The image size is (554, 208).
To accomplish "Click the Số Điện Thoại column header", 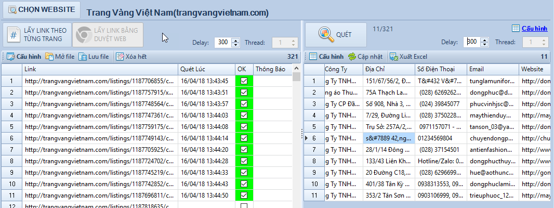I will (x=441, y=69).
